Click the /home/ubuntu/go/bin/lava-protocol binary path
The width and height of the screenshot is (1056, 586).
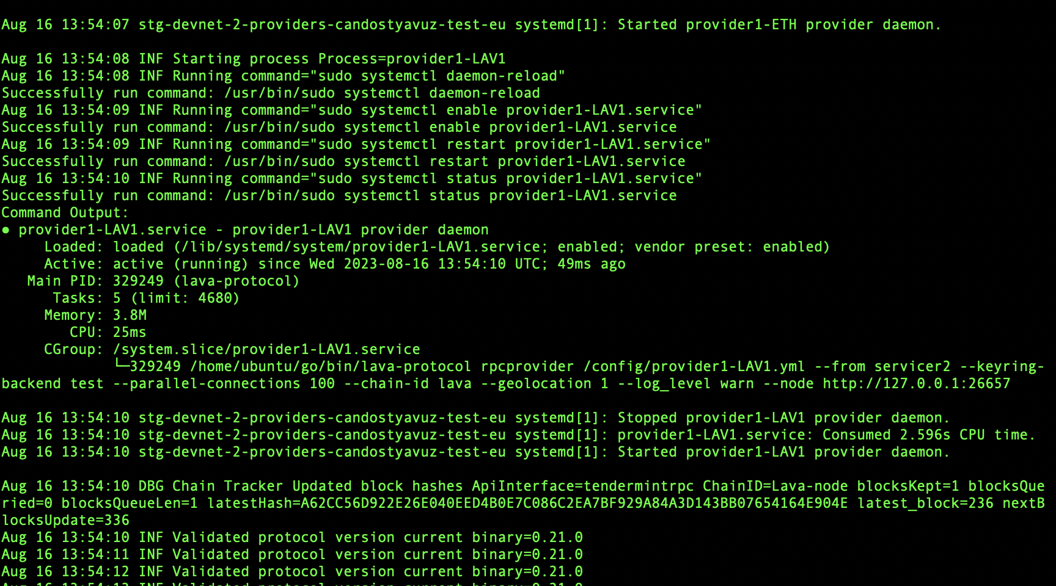click(330, 366)
